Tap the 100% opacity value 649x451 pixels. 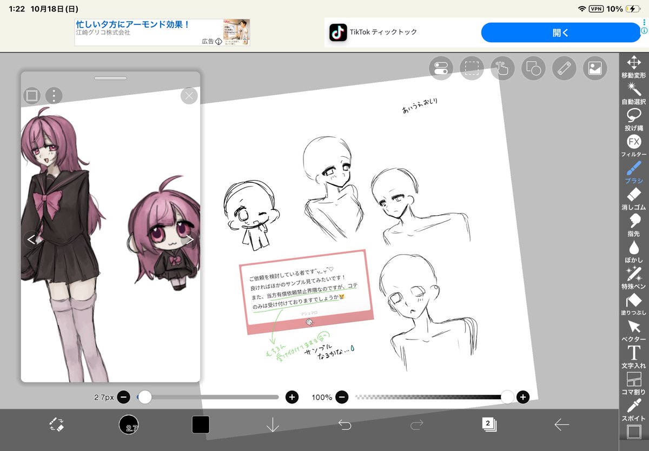pos(322,397)
